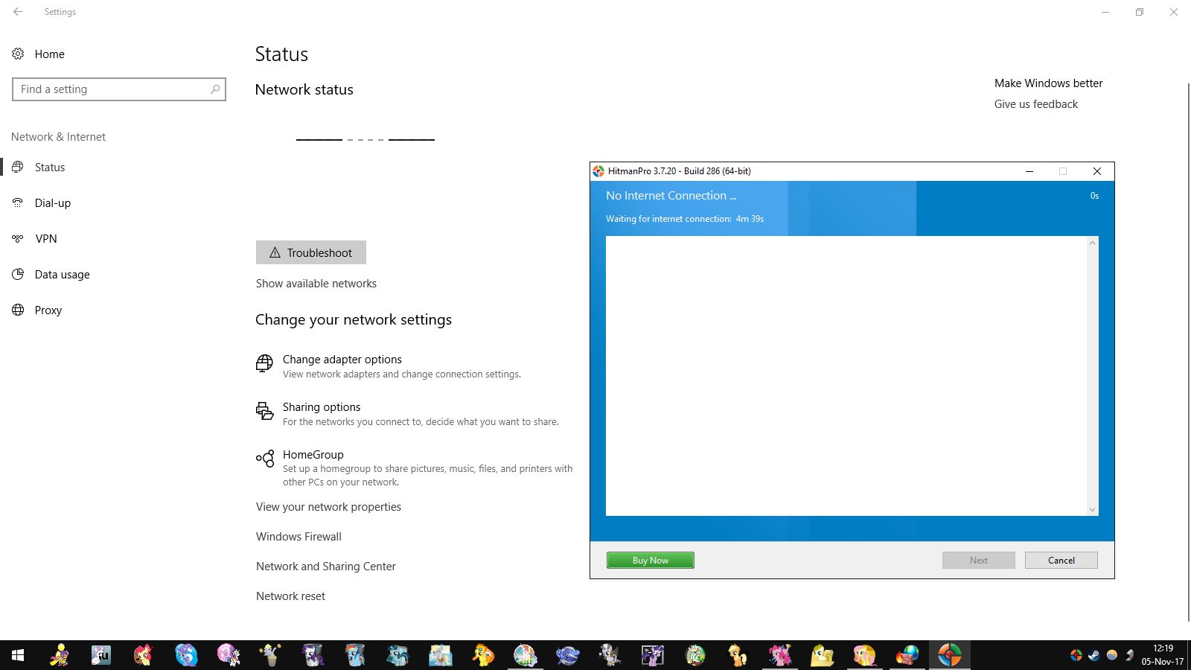Viewport: 1191px width, 670px height.
Task: Open the pony 'Au' icon on the taskbar
Action: (x=101, y=655)
